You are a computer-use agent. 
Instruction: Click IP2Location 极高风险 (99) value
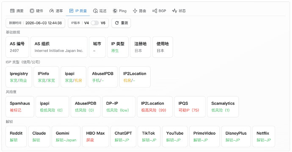(154, 110)
